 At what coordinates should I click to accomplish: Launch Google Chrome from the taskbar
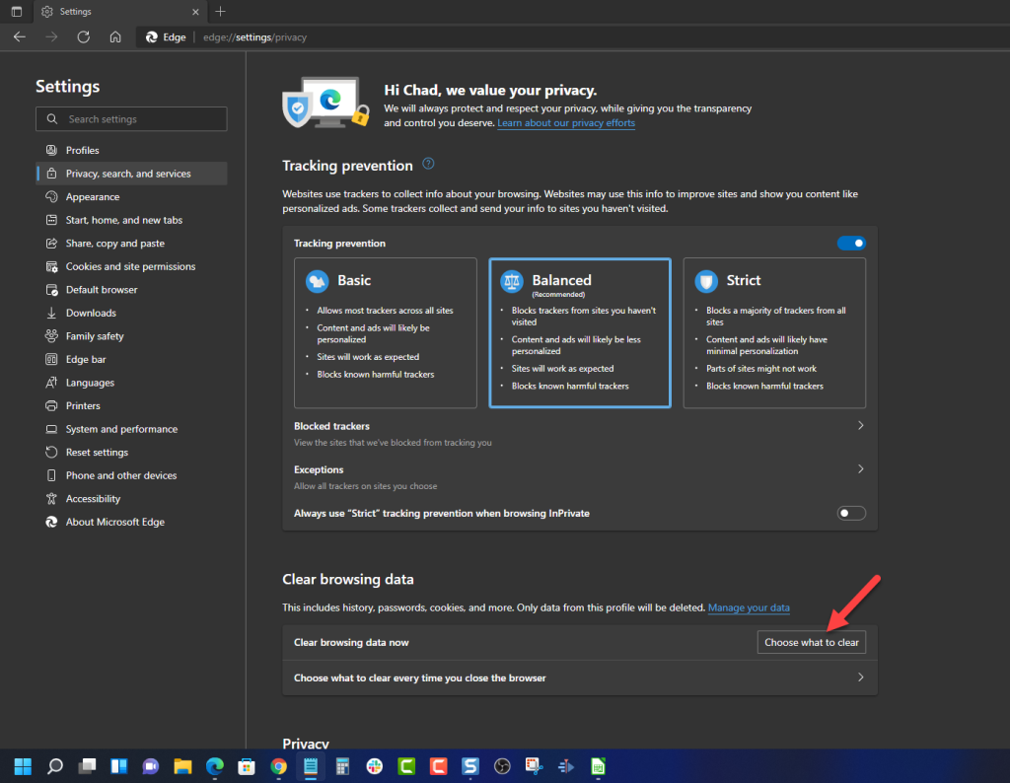pyautogui.click(x=278, y=766)
